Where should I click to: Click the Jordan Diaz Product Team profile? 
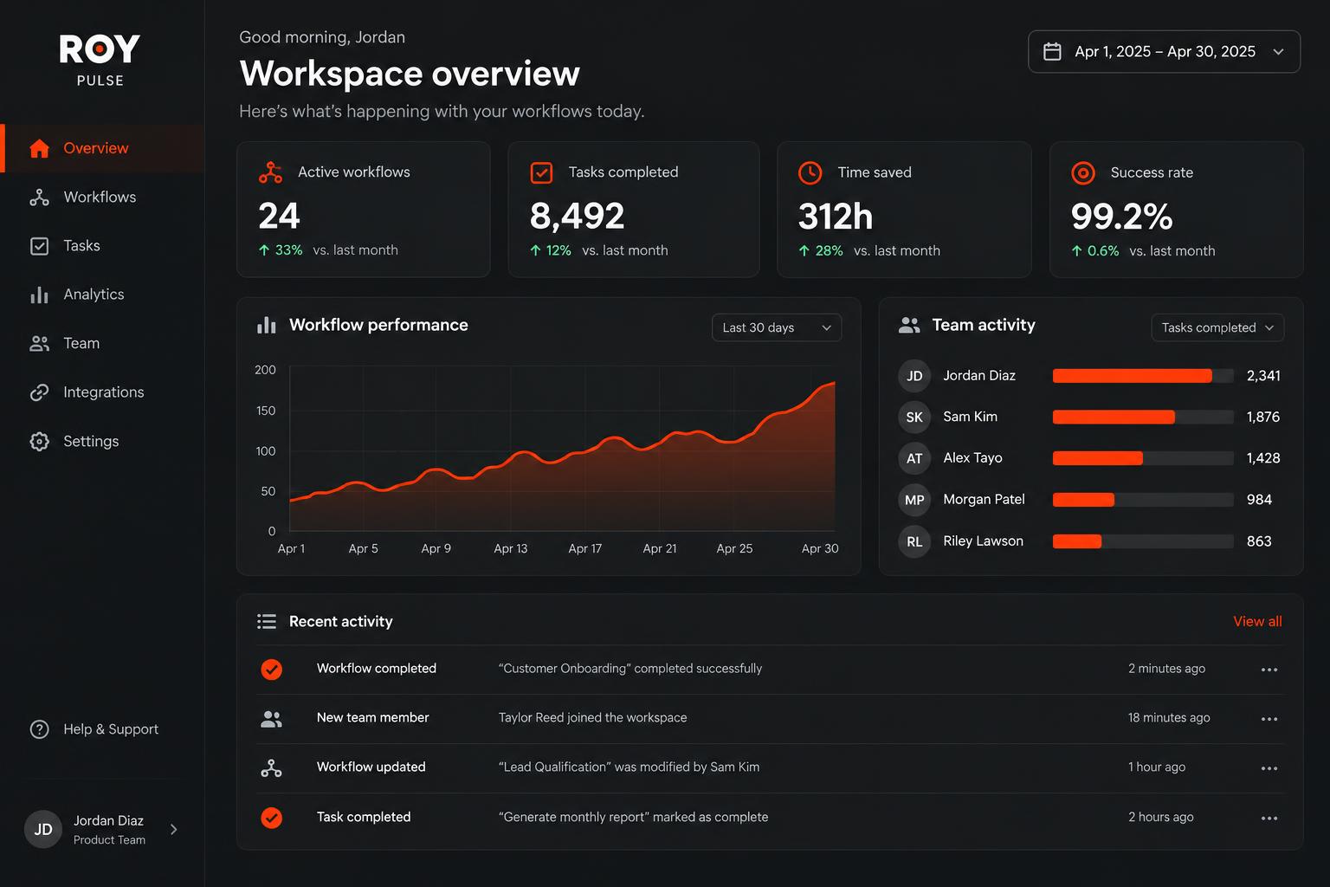click(x=102, y=830)
